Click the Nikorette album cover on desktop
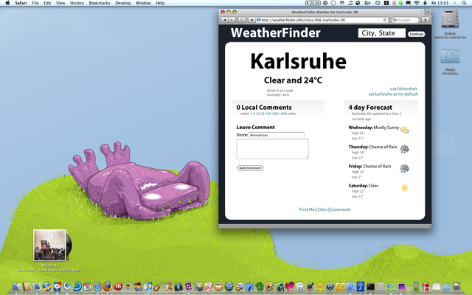 coord(49,245)
